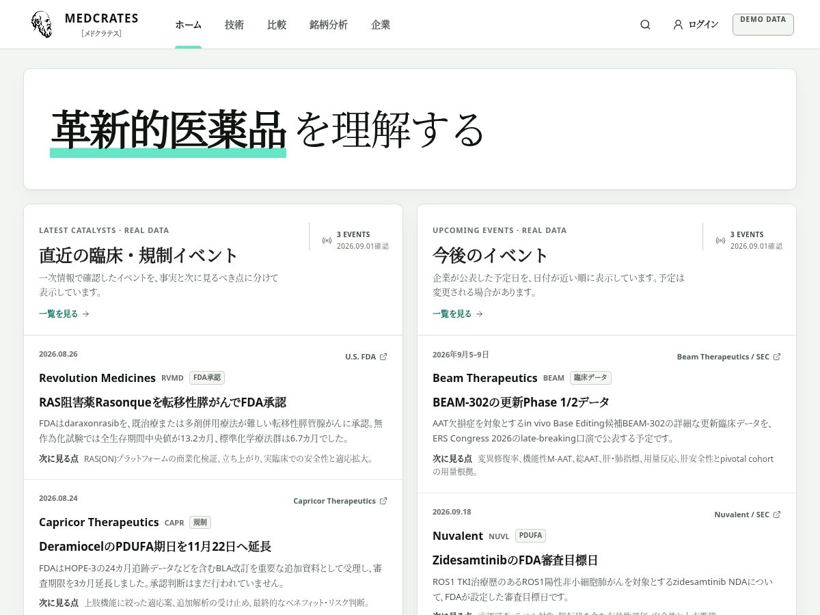Image resolution: width=820 pixels, height=615 pixels.
Task: Click the RVMD ticker label
Action: (172, 378)
